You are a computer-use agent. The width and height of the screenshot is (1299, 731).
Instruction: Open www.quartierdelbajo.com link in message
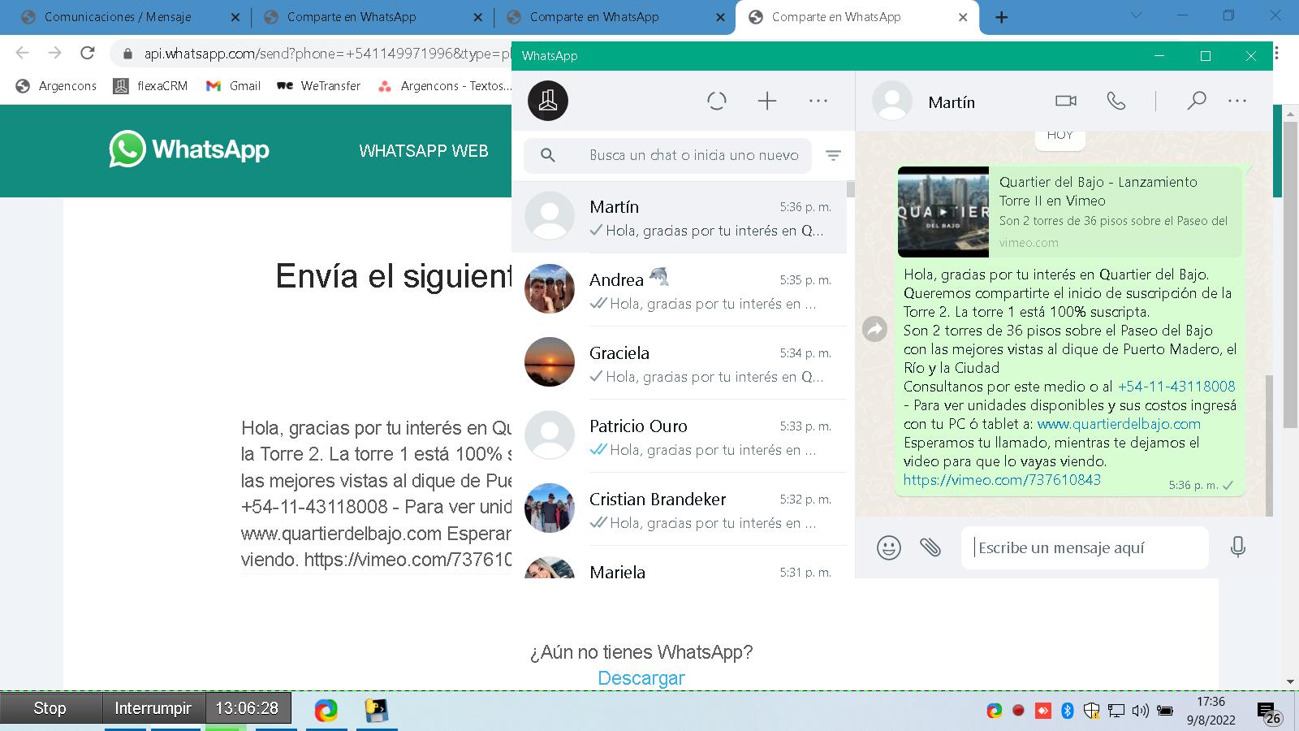point(1119,424)
